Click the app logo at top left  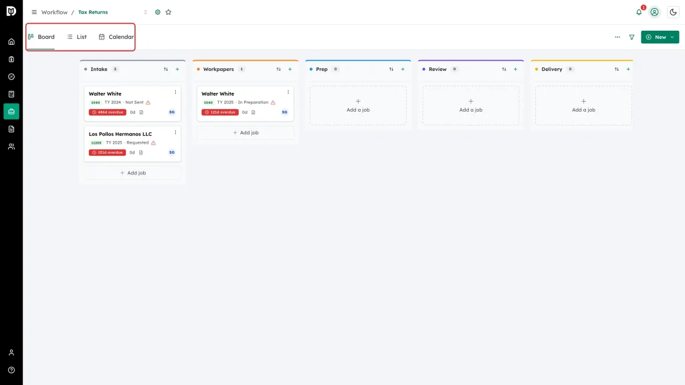11,11
